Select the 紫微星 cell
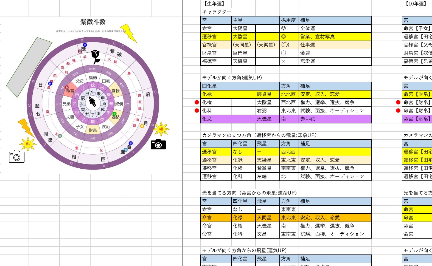This screenshot has width=432, height=266. pyautogui.click(x=268, y=168)
